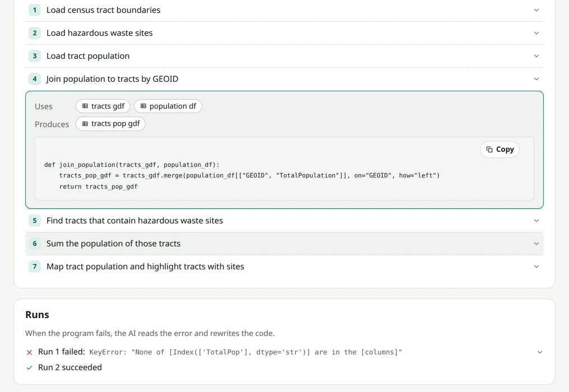
Task: Click the 'return tracts_pop_gdf' code line
Action: coord(99,186)
